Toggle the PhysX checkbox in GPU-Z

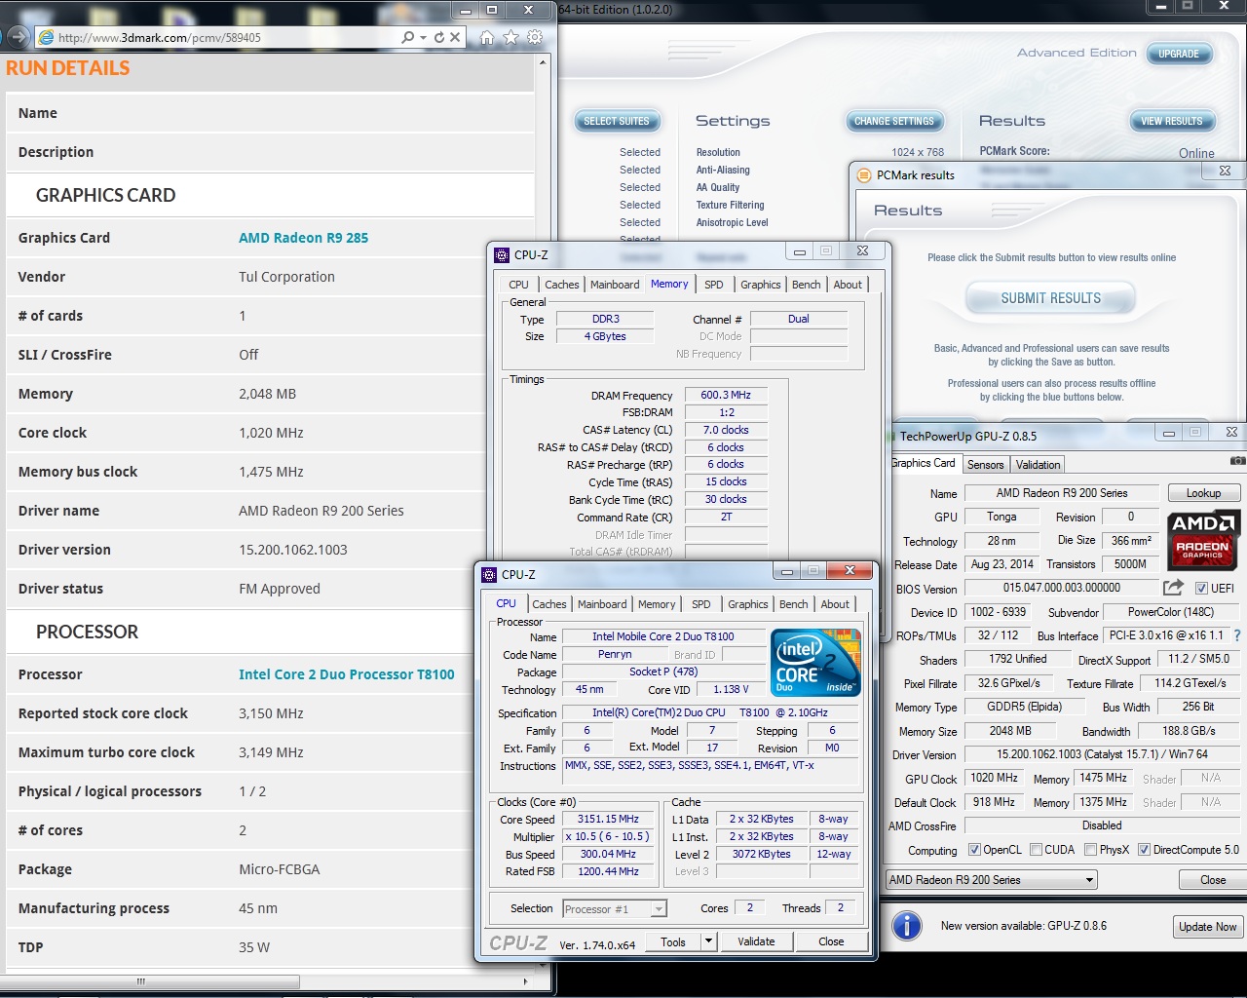click(x=1091, y=850)
